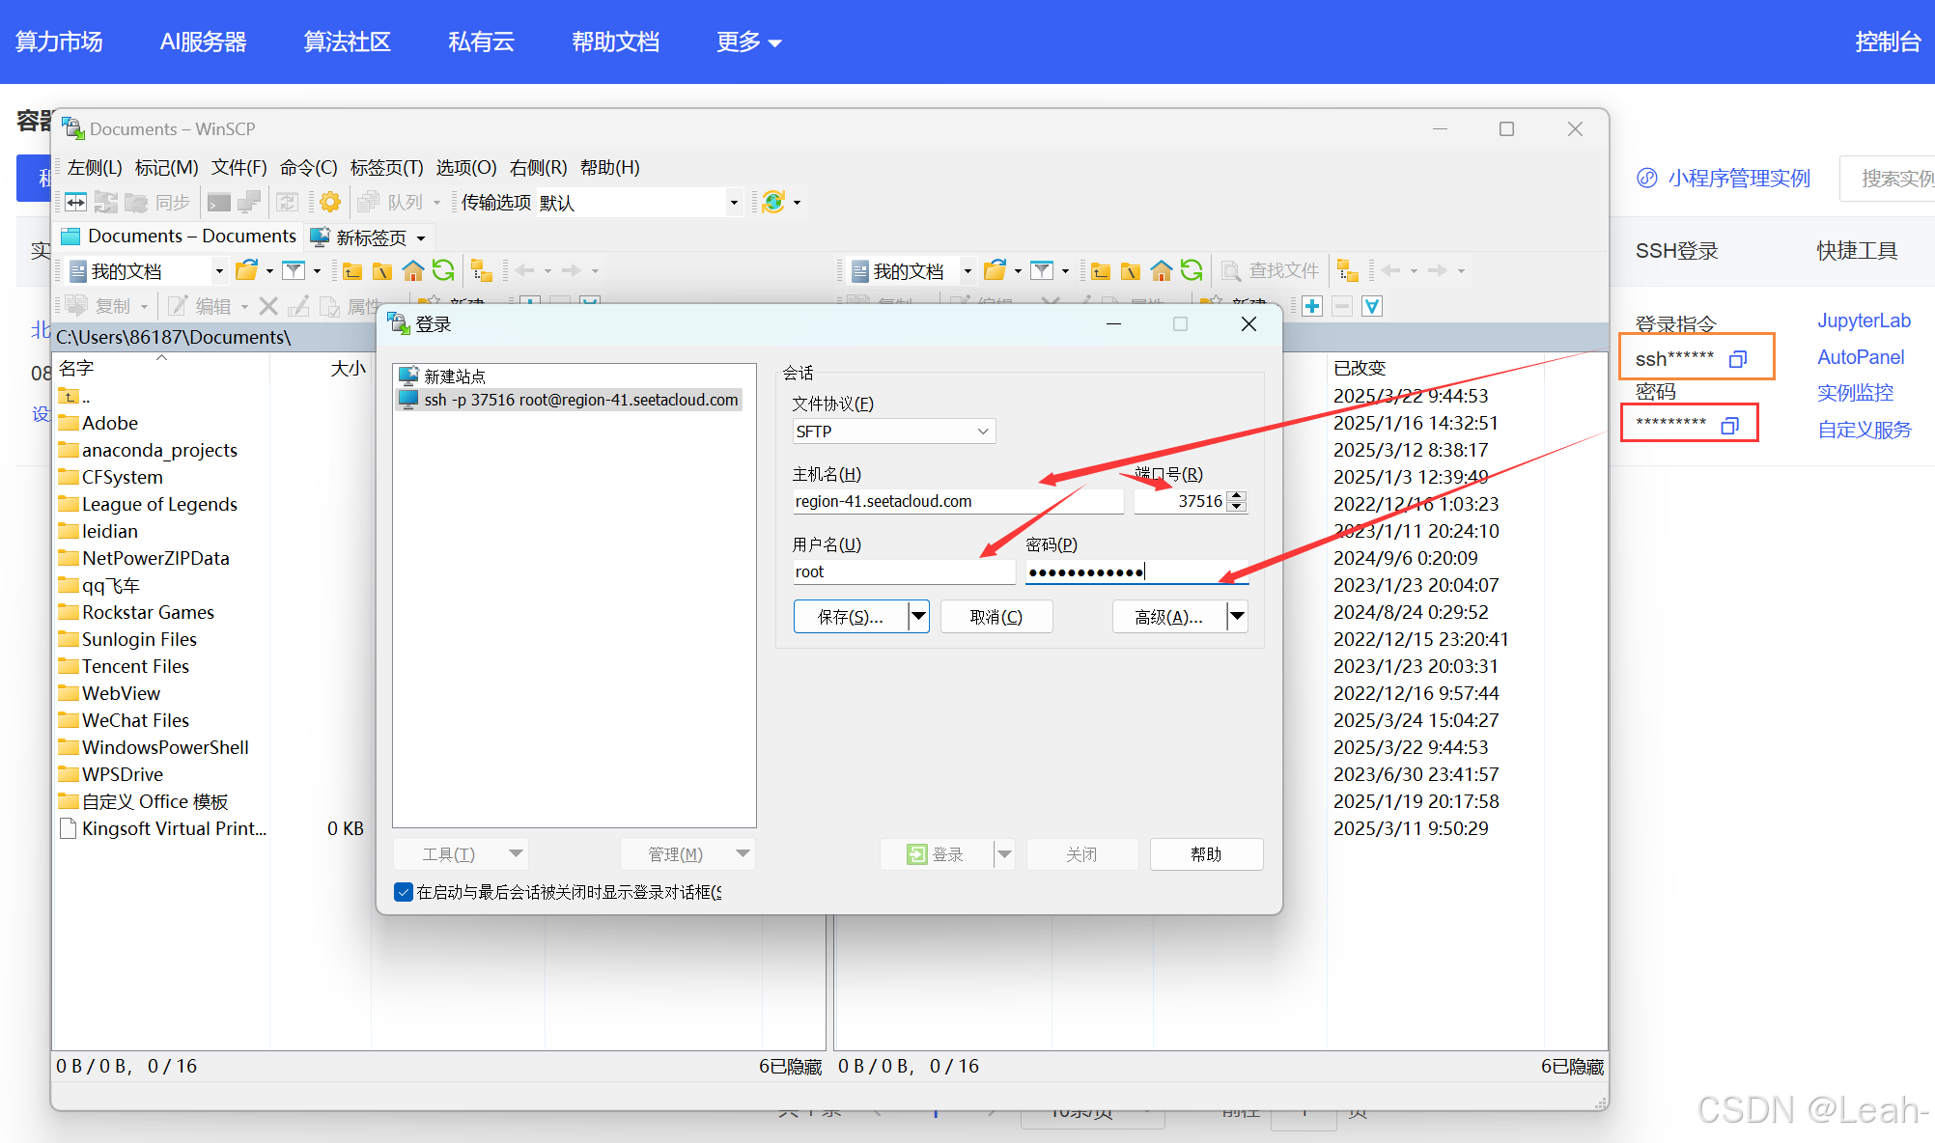Click the left panel home directory icon
The height and width of the screenshot is (1143, 1935).
tap(413, 271)
